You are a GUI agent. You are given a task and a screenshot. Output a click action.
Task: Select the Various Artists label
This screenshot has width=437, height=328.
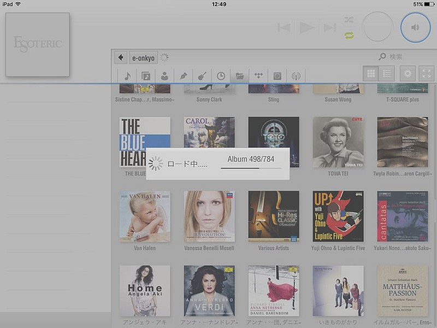point(274,248)
